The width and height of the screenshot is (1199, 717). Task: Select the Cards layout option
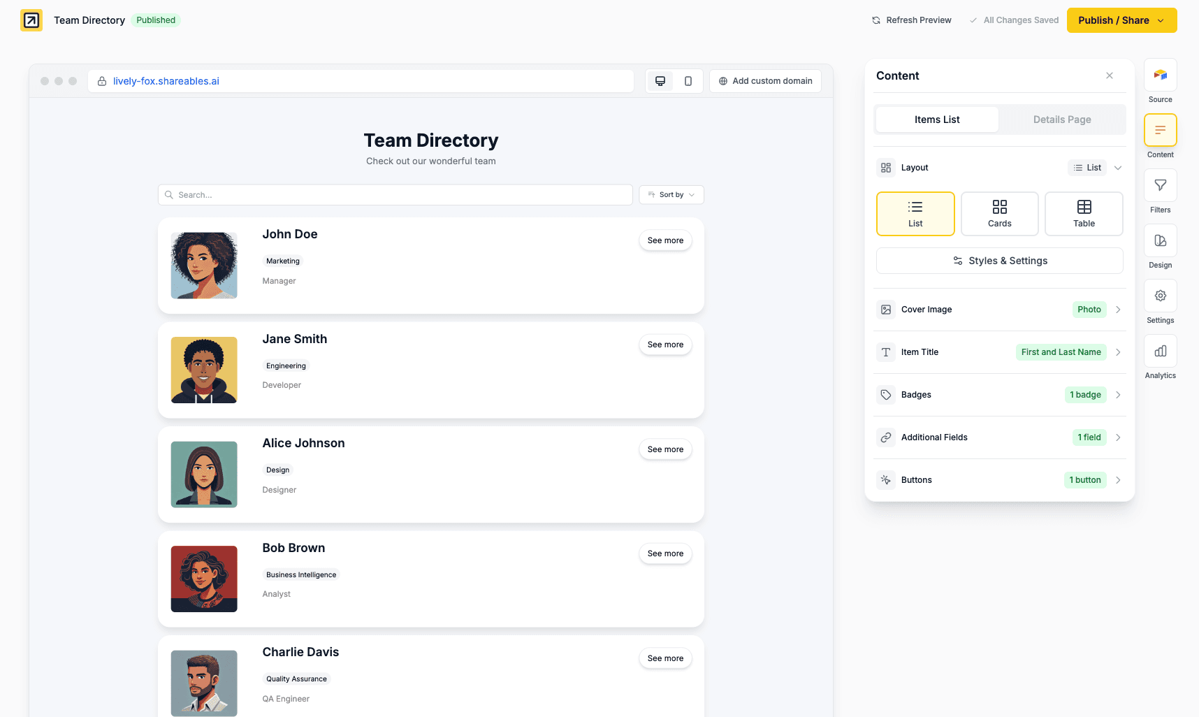point(999,213)
